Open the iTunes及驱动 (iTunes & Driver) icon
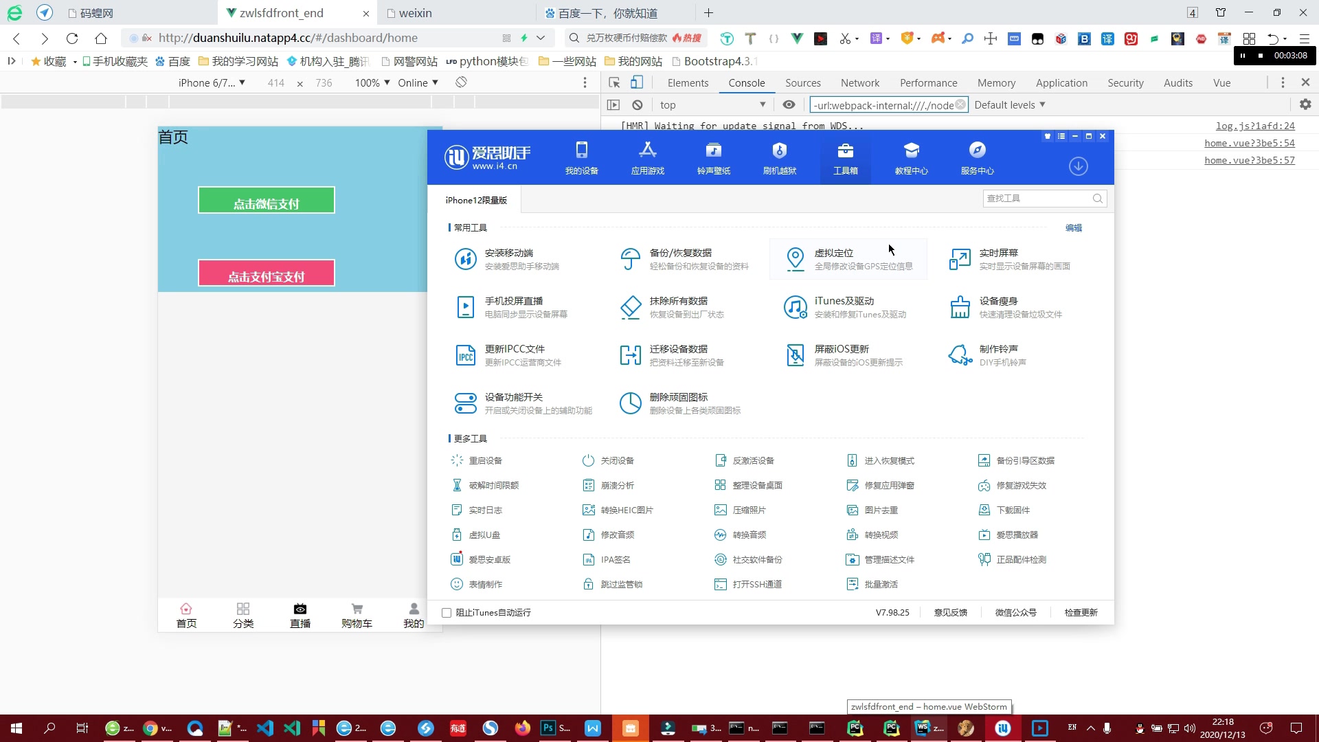Viewport: 1319px width, 742px height. click(796, 306)
